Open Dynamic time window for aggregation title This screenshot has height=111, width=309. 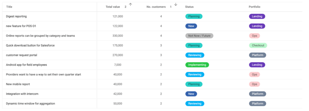point(30,103)
